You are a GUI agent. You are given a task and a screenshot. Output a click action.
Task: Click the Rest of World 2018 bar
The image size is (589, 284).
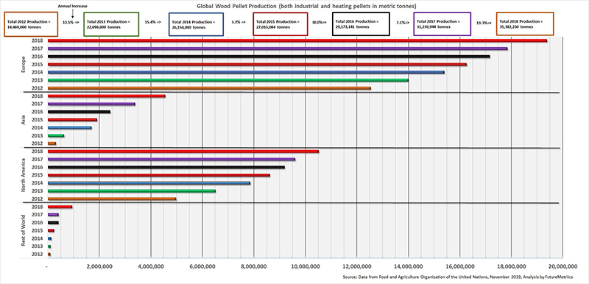(x=60, y=207)
